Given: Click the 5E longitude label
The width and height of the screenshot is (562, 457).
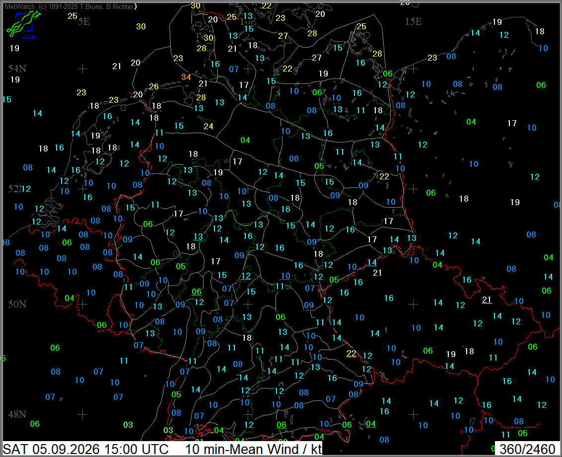Looking at the screenshot, I should (x=84, y=21).
